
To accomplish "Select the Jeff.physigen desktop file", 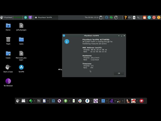I will click(21, 27).
